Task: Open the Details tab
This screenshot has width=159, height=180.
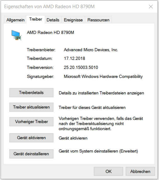Action: click(53, 20)
